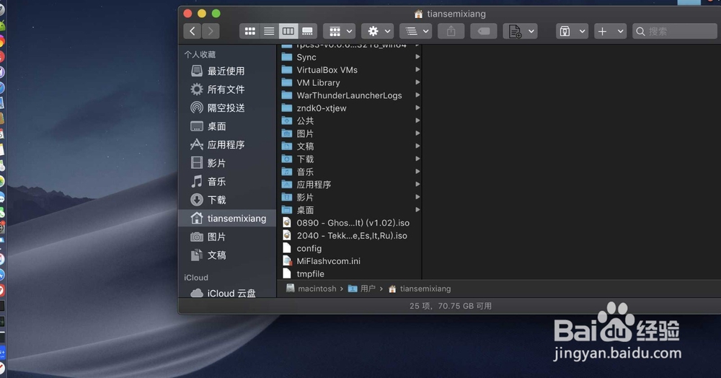
Task: Select the 桌面 folder in the file list
Action: [350, 210]
